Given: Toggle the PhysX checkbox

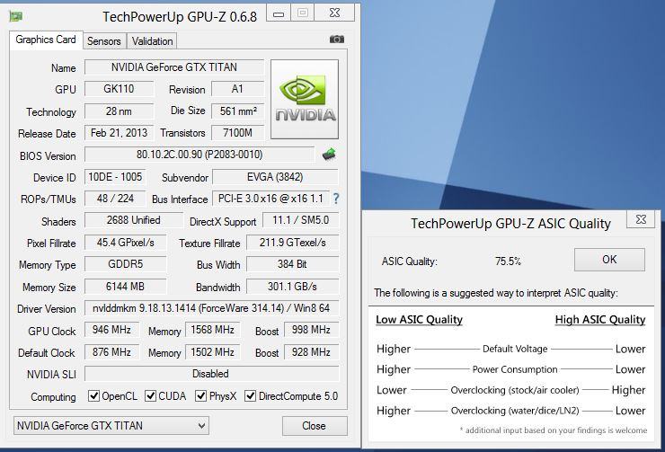Looking at the screenshot, I should [x=200, y=395].
